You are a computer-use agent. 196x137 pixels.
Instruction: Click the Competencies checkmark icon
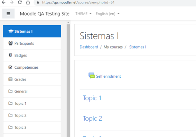tap(10, 67)
